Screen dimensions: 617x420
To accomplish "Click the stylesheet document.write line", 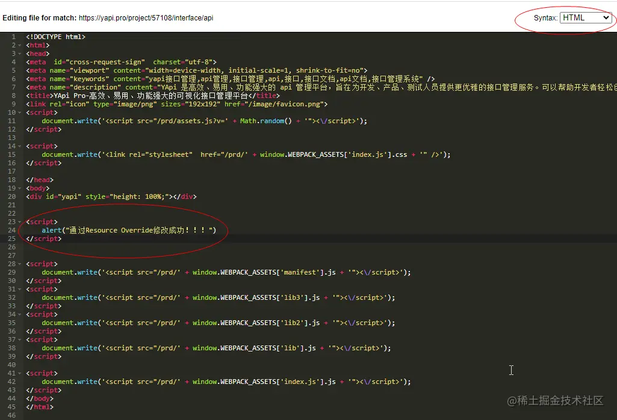I will point(246,154).
